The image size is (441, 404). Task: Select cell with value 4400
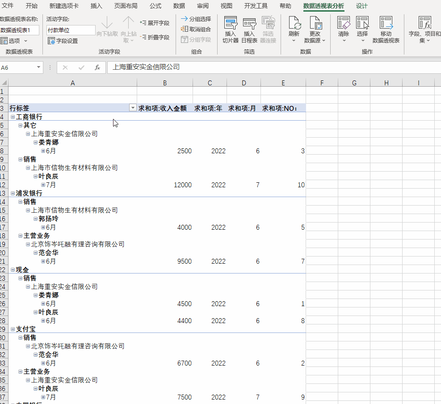pos(165,321)
